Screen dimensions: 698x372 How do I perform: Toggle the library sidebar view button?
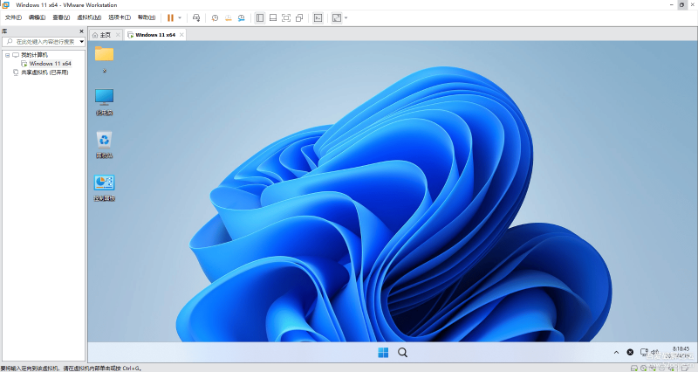(260, 17)
